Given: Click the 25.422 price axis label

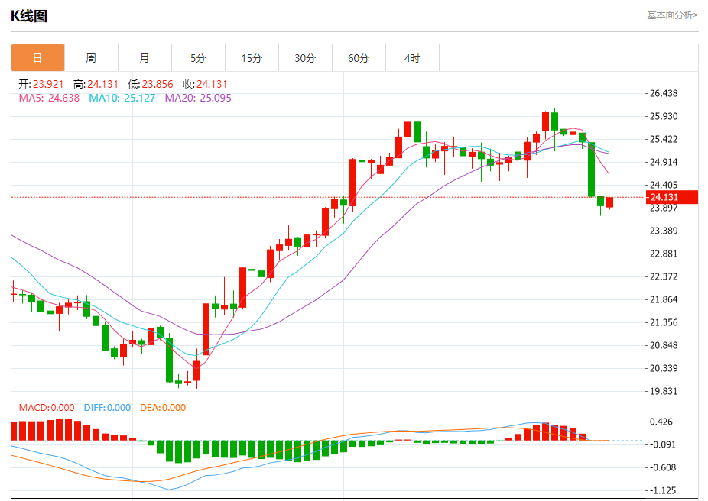Looking at the screenshot, I should point(664,139).
